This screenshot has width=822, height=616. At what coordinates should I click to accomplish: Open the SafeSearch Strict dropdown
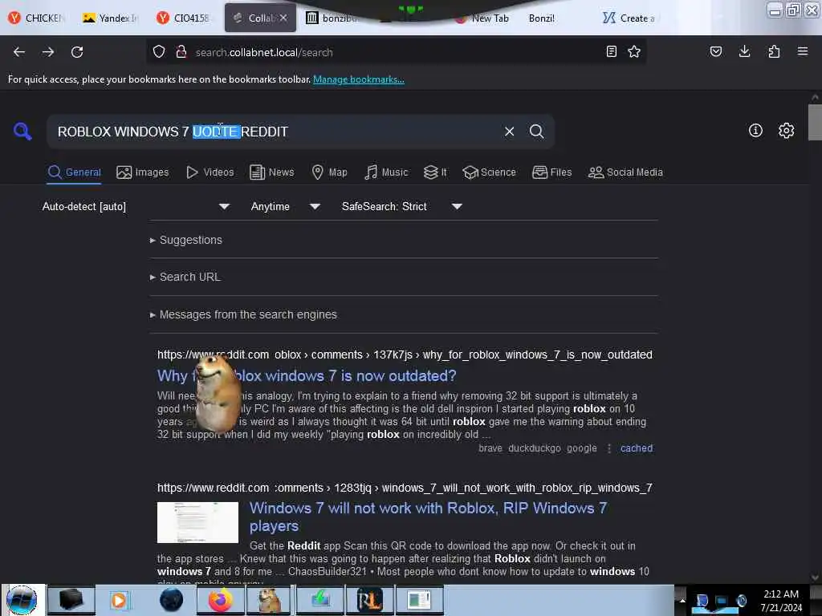point(401,206)
